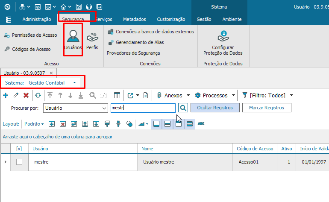Click the paint roller format icon

(107, 124)
